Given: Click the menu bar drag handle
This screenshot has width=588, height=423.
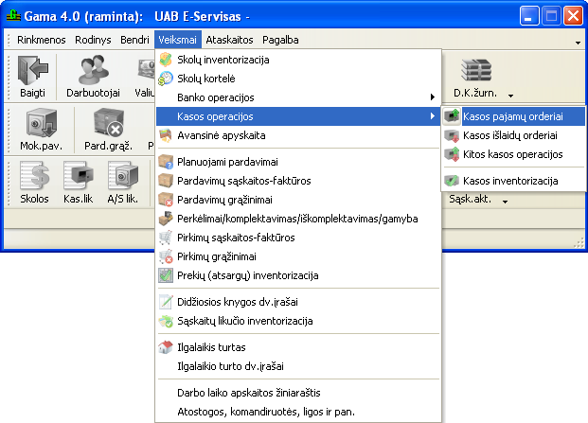Looking at the screenshot, I should (9, 40).
